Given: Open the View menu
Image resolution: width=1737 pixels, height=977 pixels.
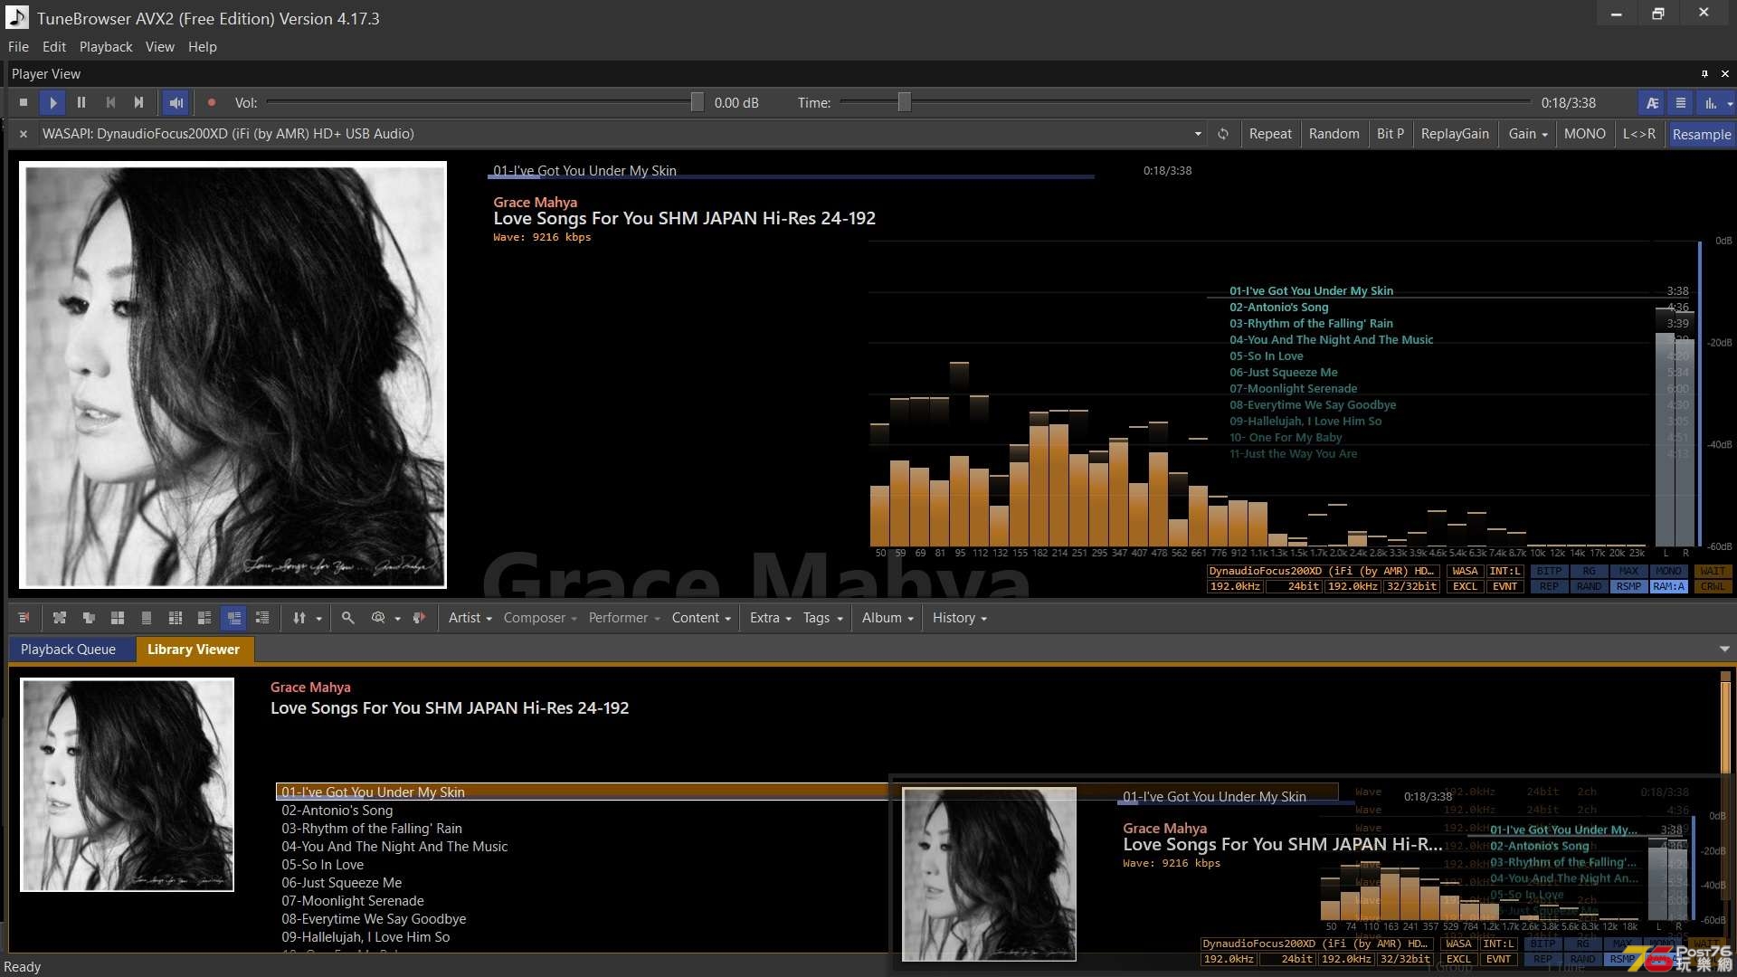Looking at the screenshot, I should [160, 47].
